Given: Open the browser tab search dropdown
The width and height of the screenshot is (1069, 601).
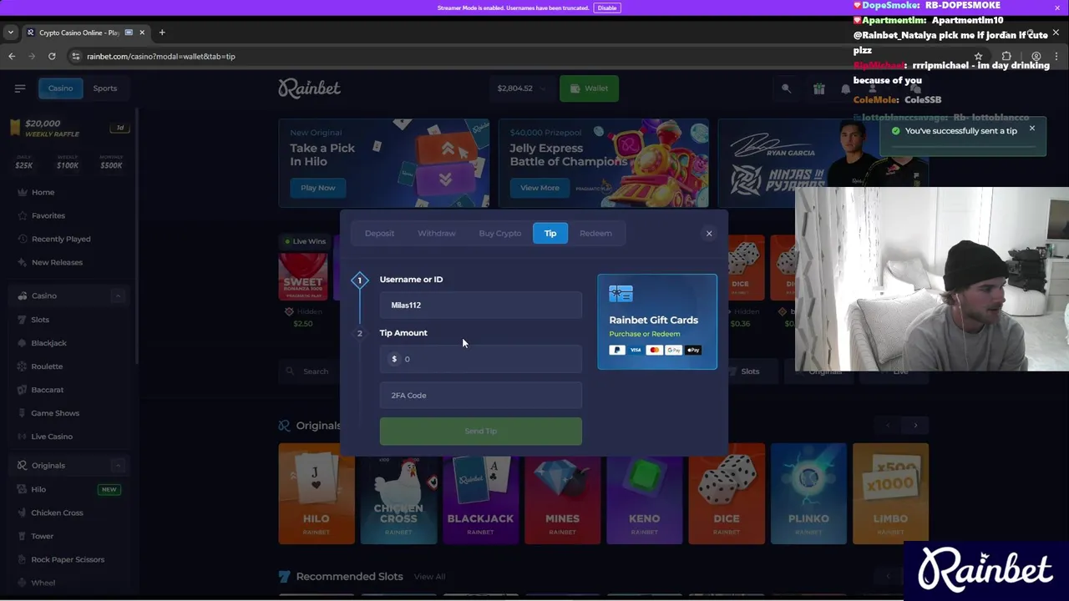Looking at the screenshot, I should 10,33.
